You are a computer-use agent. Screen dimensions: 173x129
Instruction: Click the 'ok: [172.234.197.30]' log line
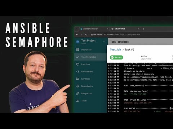coord(135,94)
